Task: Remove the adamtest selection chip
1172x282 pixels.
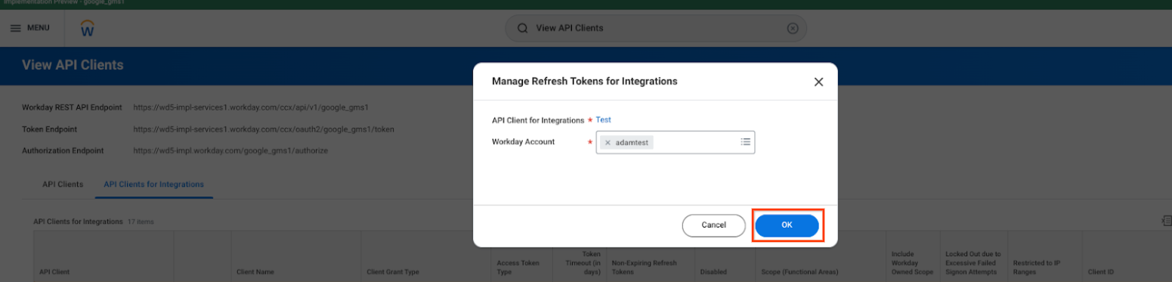Action: (x=608, y=142)
